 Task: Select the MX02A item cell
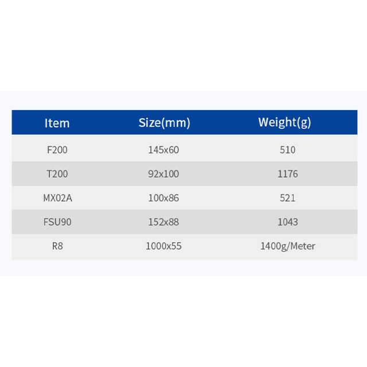coord(57,198)
